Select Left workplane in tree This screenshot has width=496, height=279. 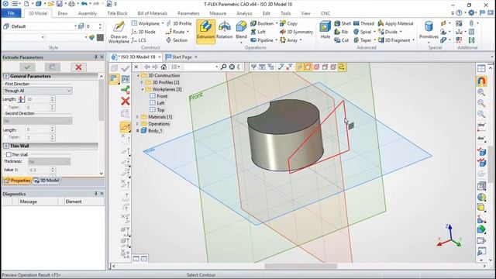click(x=160, y=103)
